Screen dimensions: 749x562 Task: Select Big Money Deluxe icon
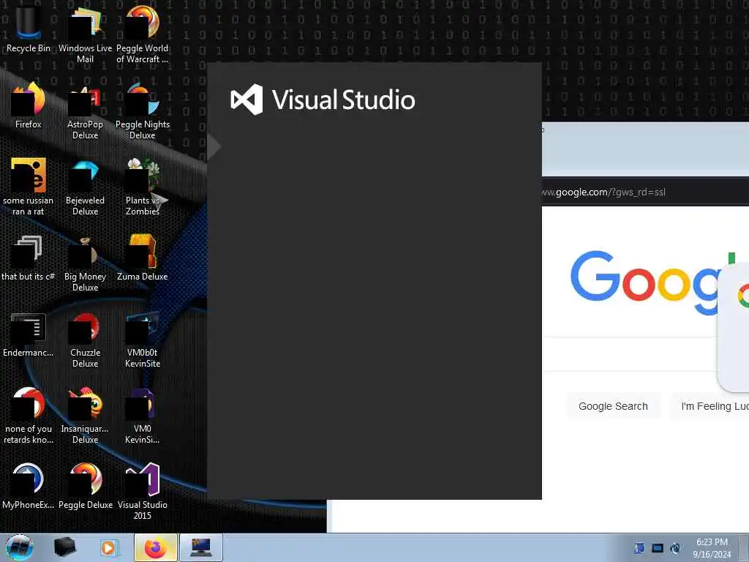85,263
